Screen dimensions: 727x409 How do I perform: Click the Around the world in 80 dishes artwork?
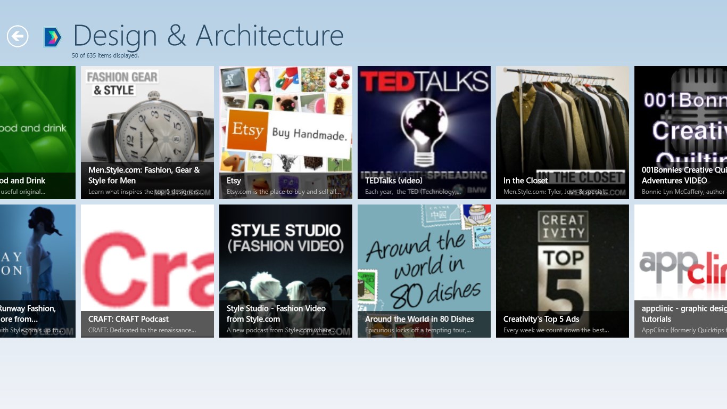[424, 261]
